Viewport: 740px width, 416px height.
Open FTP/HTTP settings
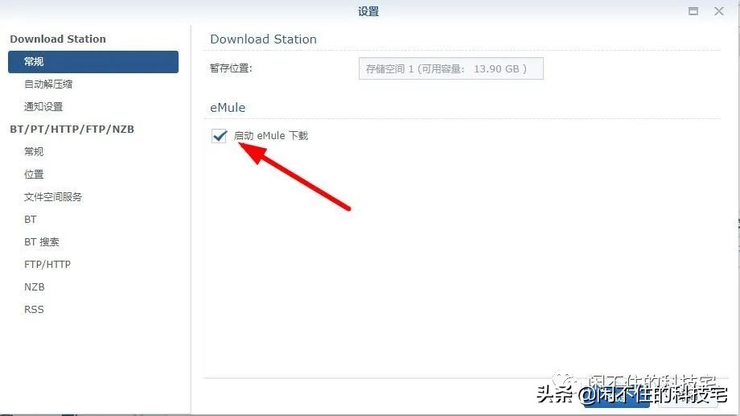pos(47,265)
